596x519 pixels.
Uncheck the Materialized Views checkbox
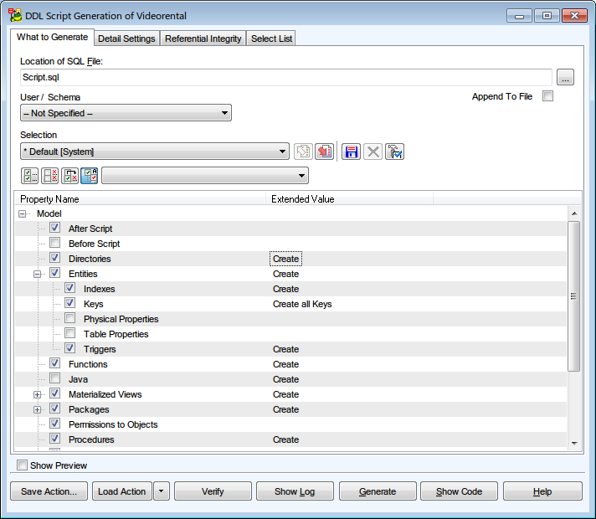54,393
